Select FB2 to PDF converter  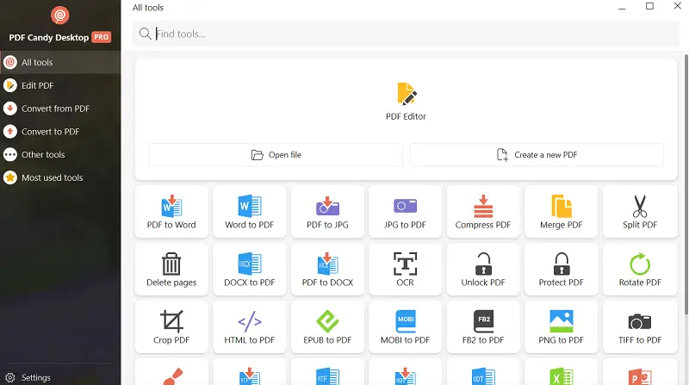pyautogui.click(x=483, y=326)
